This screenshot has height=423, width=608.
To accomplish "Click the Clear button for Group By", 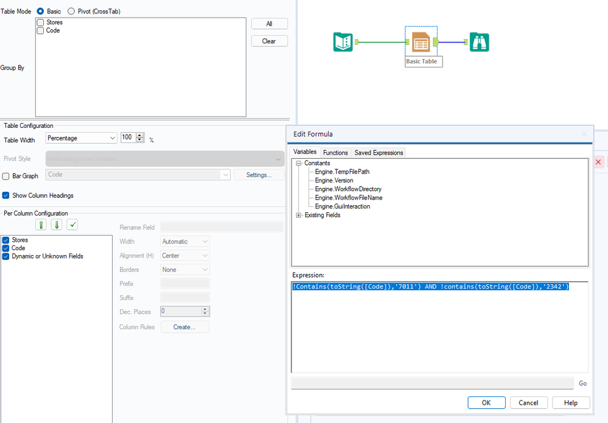I will [269, 41].
